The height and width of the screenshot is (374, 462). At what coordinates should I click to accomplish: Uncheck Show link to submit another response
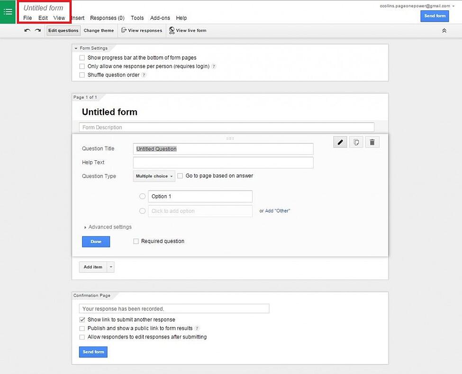point(82,319)
